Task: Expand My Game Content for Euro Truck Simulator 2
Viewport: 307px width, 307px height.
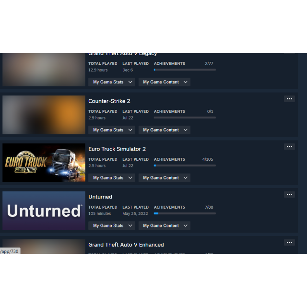Action: click(x=164, y=178)
